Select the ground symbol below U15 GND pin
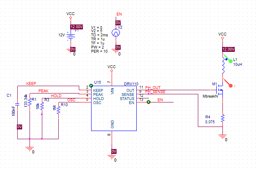The image size is (259, 169). [x=112, y=157]
